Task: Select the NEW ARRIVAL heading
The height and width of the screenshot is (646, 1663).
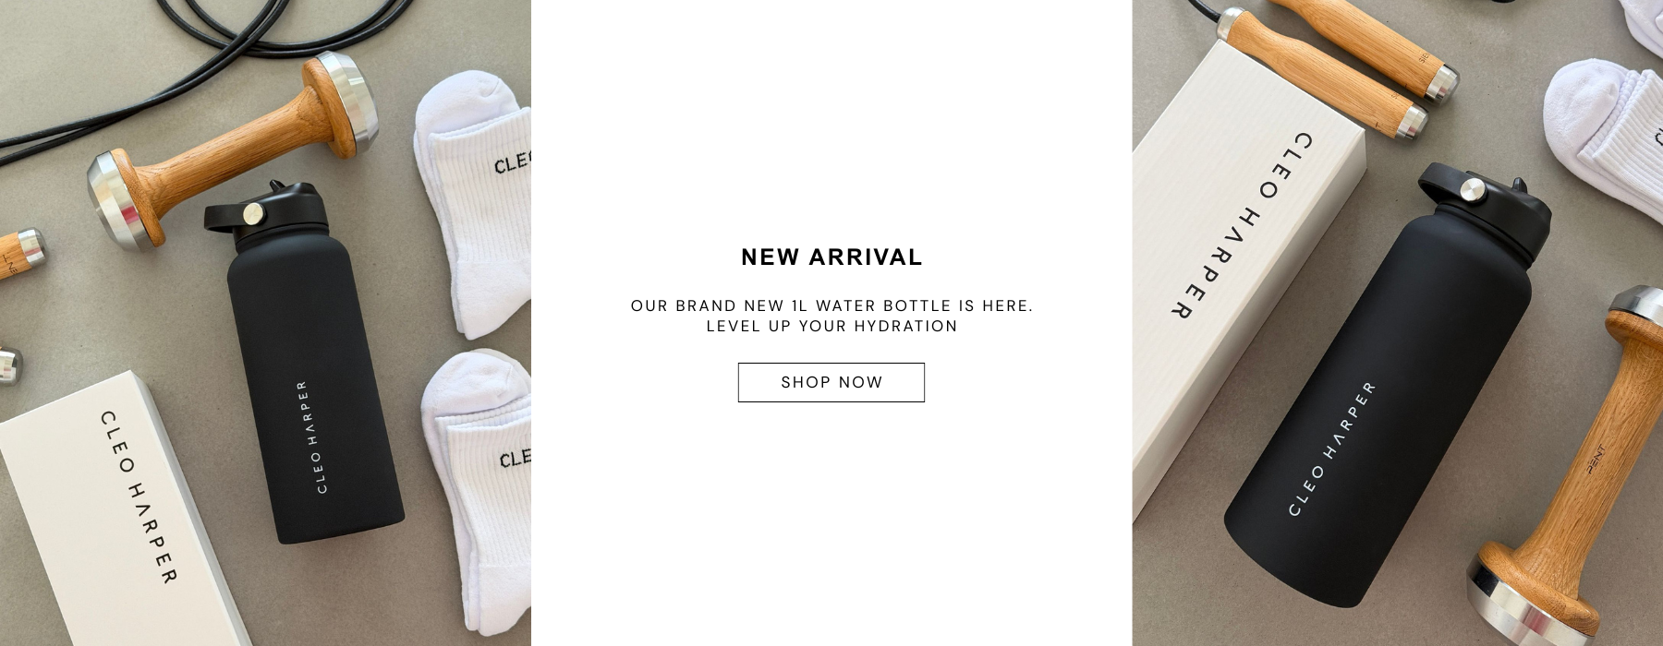Action: [831, 257]
